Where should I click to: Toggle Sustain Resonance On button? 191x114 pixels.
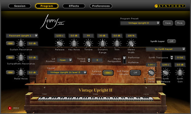[10, 43]
